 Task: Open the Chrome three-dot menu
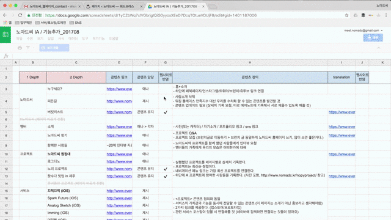386,15
